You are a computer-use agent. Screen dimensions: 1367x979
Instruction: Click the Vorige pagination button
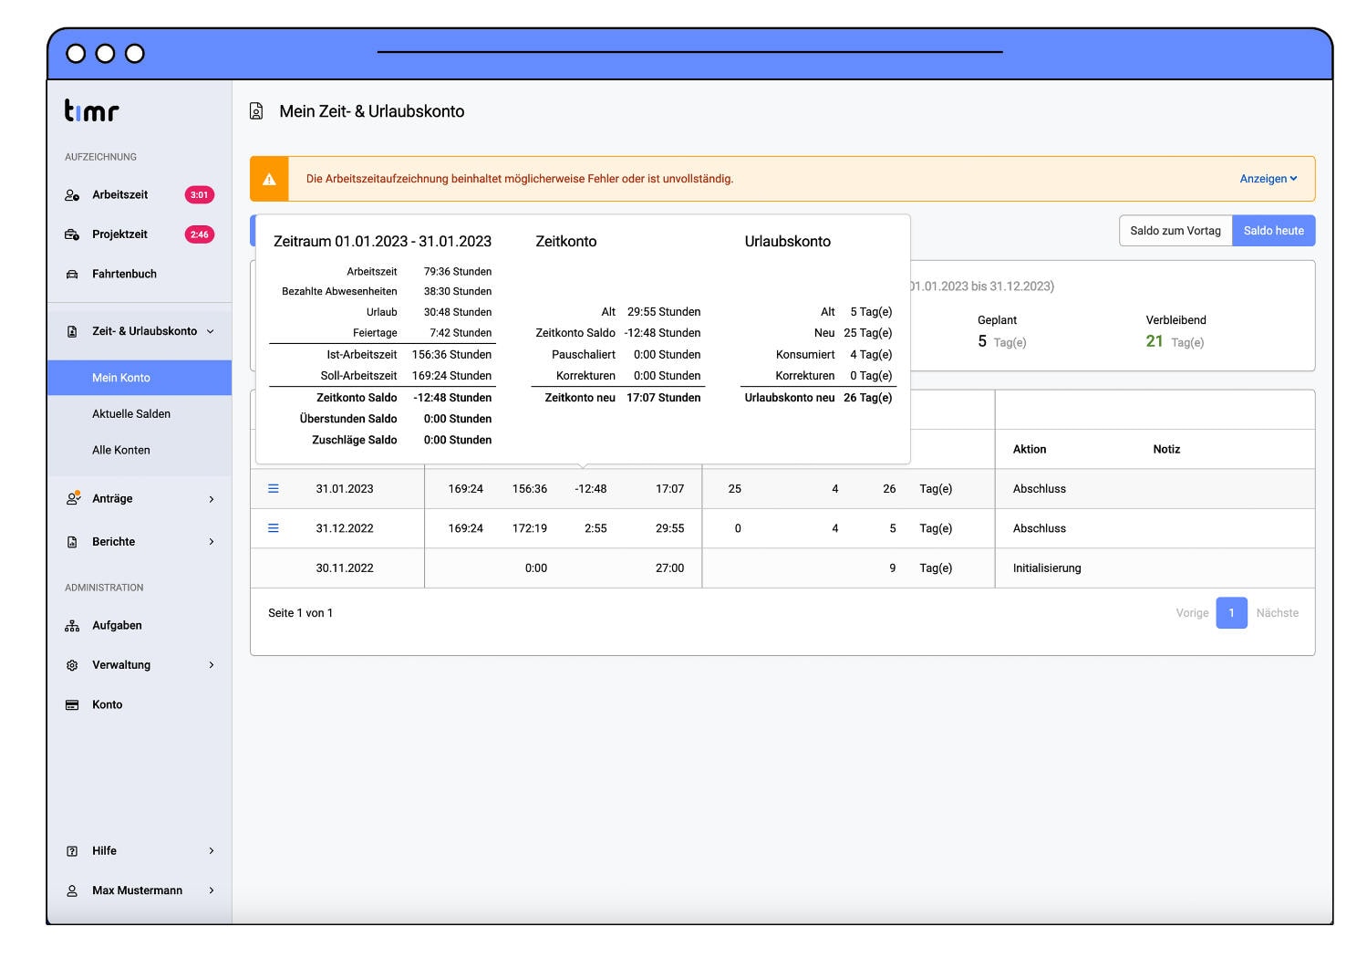[1192, 613]
